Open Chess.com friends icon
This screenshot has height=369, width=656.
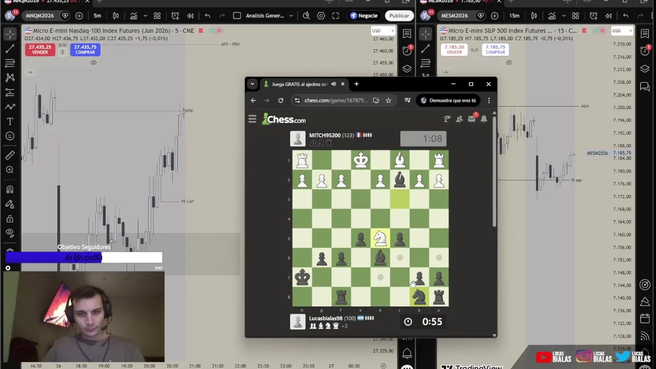click(459, 119)
